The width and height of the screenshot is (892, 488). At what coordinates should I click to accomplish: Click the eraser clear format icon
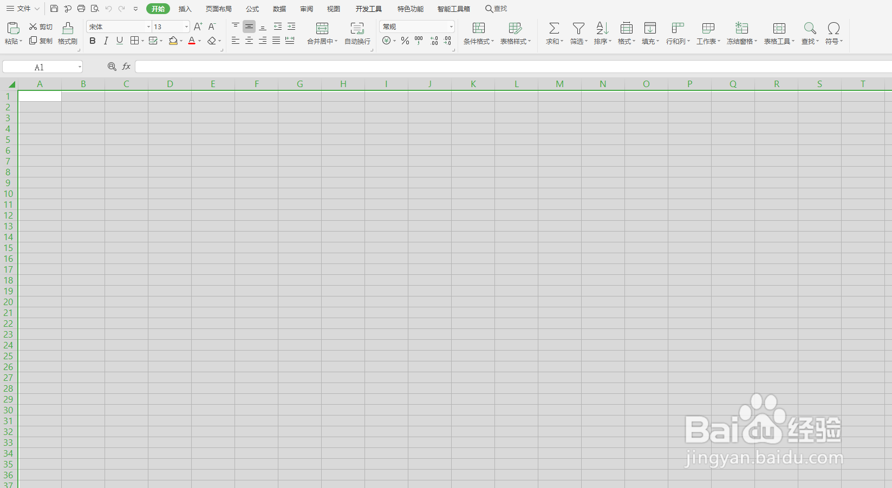[211, 41]
